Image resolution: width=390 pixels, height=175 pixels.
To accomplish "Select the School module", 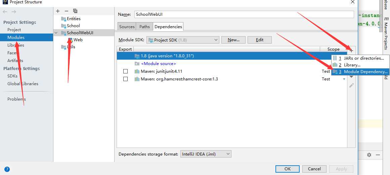I will pyautogui.click(x=73, y=26).
